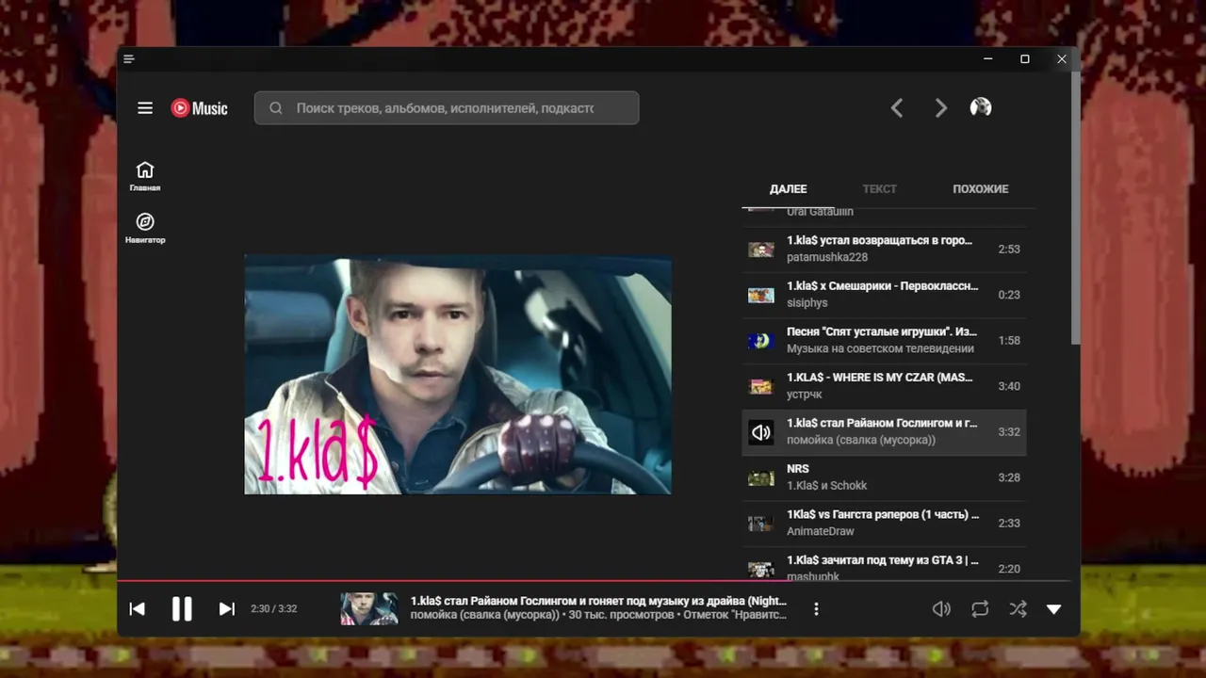The height and width of the screenshot is (678, 1206).
Task: Click thumbnail of the NRS queue track
Action: point(761,477)
